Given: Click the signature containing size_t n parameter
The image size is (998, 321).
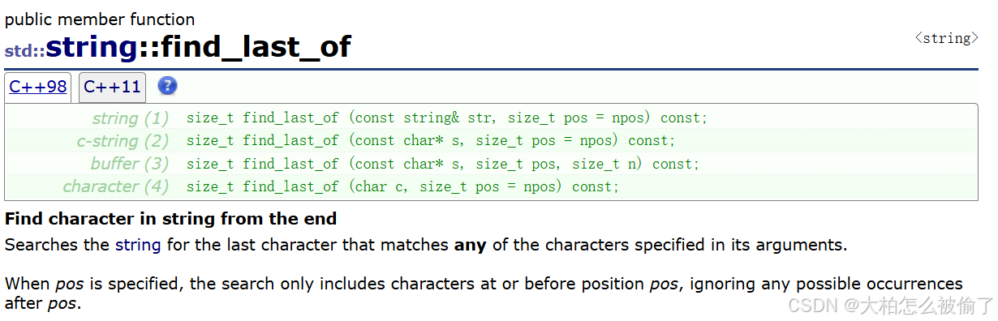Looking at the screenshot, I should [x=443, y=164].
